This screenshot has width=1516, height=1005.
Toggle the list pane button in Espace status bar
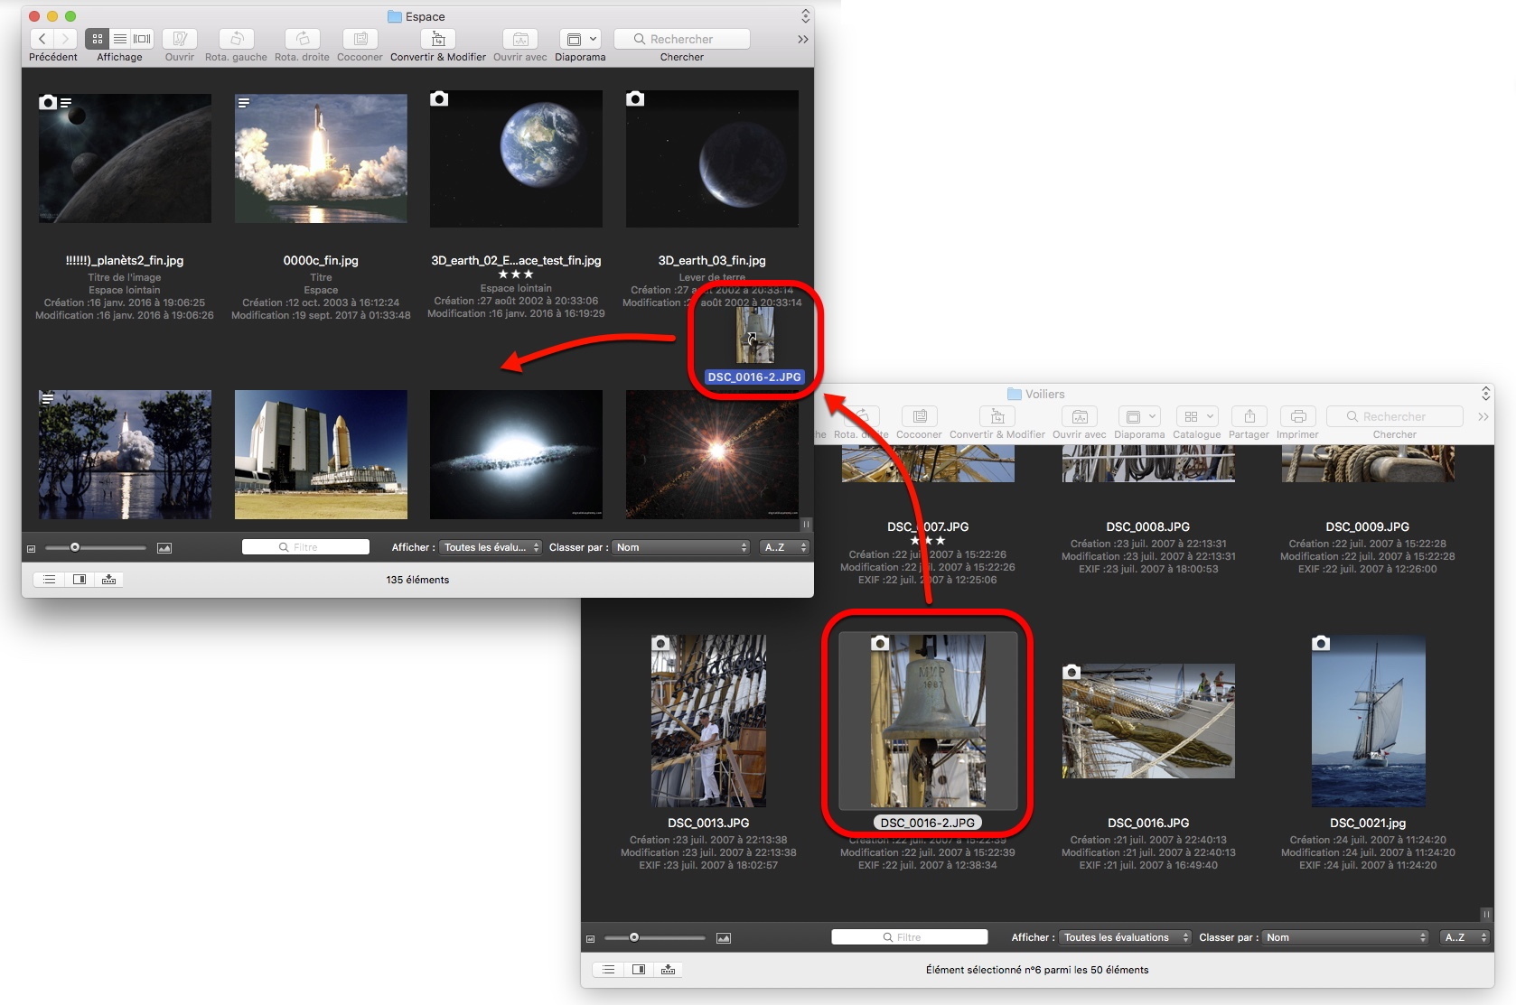pos(50,580)
